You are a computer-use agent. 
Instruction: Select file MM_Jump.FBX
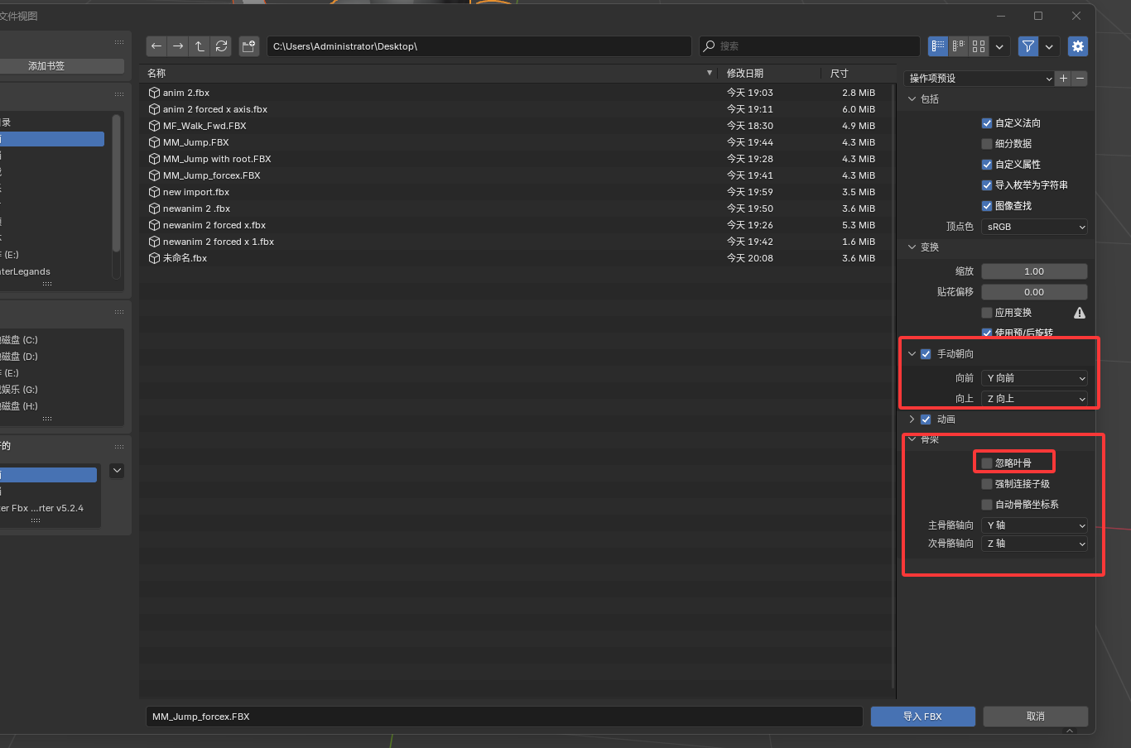(517, 142)
